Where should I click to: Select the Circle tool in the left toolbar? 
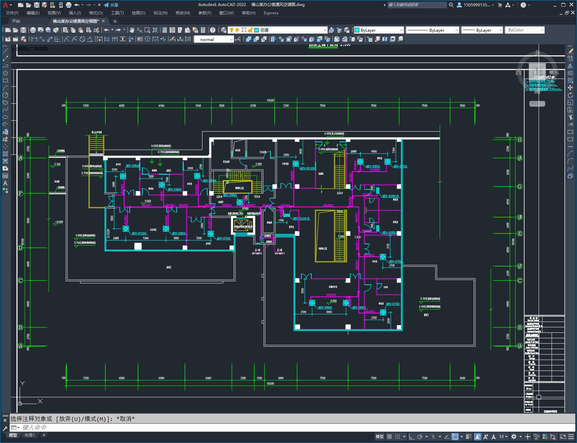pyautogui.click(x=5, y=95)
